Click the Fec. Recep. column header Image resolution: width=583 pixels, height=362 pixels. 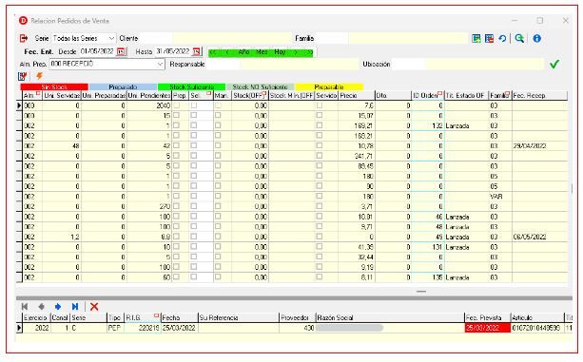click(x=539, y=96)
